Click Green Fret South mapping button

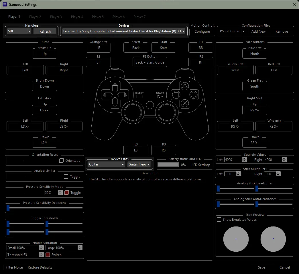[255, 86]
